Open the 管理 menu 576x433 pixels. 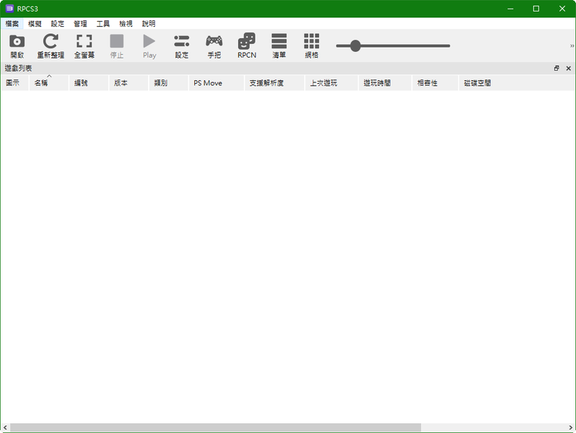pyautogui.click(x=80, y=24)
